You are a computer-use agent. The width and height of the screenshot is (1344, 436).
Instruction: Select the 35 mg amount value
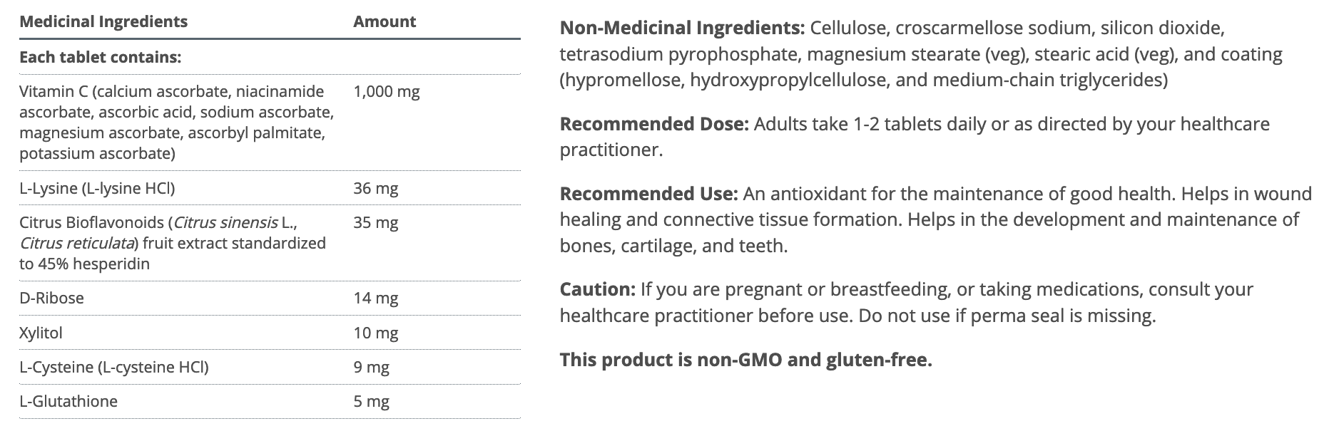tap(376, 222)
